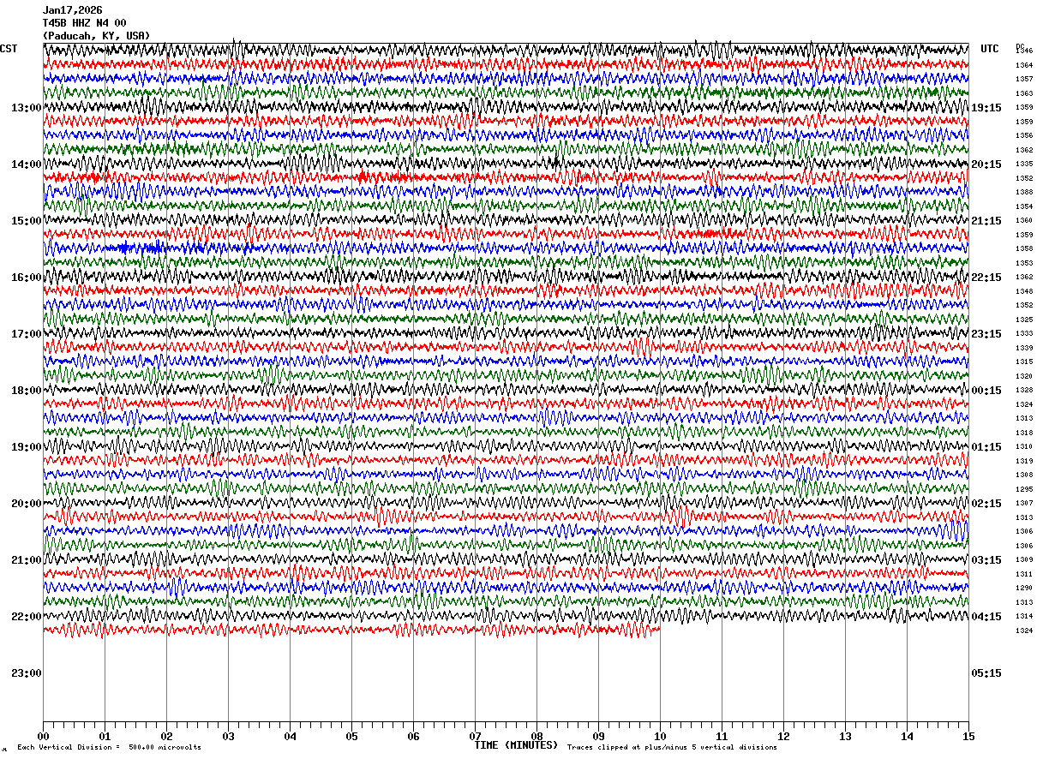1037x759 pixels.
Task: Click the '05' minute tick label
Action: click(352, 736)
